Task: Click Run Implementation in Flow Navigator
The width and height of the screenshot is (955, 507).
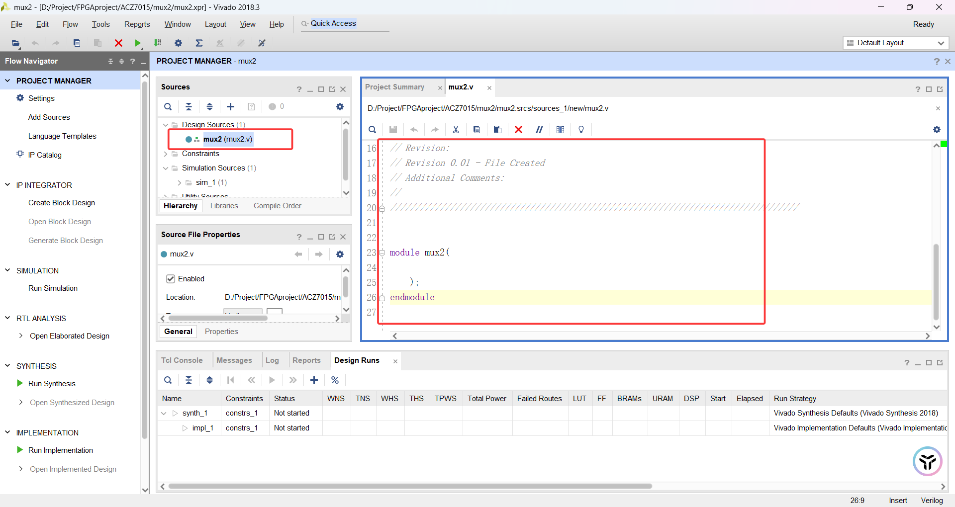Action: (61, 450)
